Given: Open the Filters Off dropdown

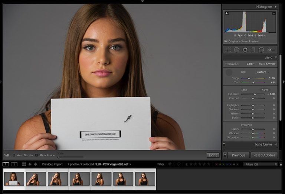Looking at the screenshot, I should [x=260, y=164].
